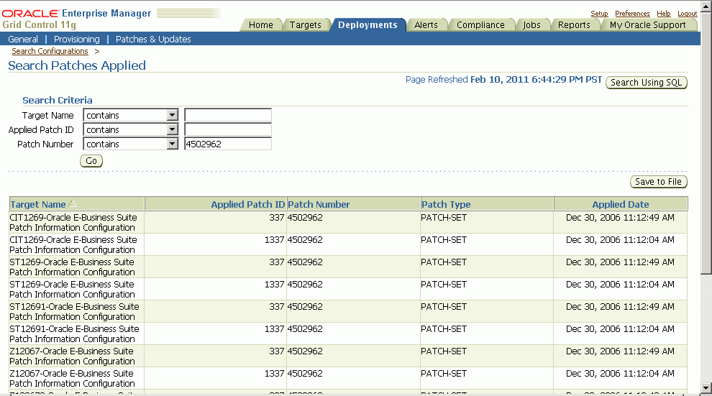Open the Alerts tab
712x396 pixels.
426,25
